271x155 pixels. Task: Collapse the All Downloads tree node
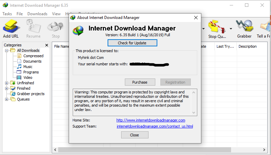click(6, 51)
